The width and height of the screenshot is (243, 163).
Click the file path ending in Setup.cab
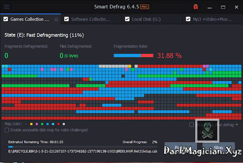pyautogui.click(x=83, y=151)
